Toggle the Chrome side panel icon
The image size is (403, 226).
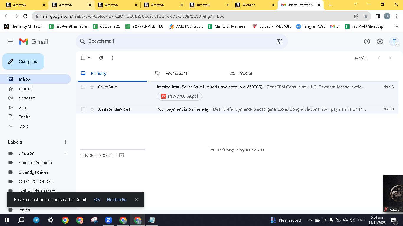tap(377, 16)
